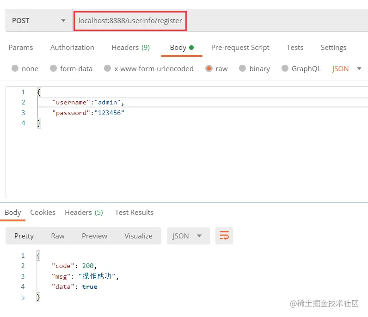This screenshot has width=368, height=317.
Task: Click line number 1 in request editor
Action: pos(23,92)
